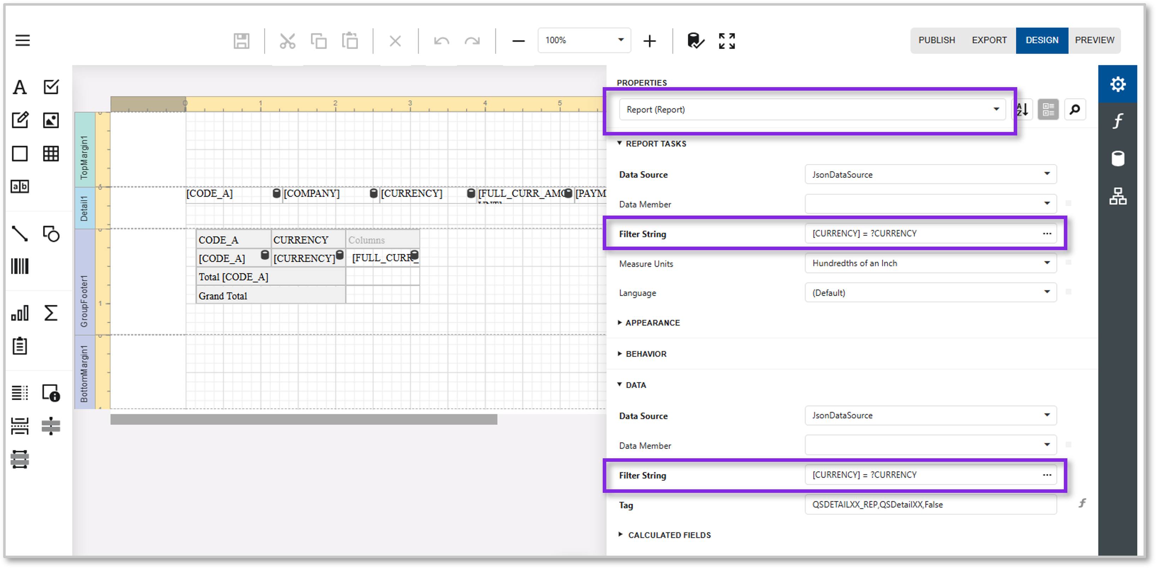Click the Save toolbar icon

tap(242, 41)
